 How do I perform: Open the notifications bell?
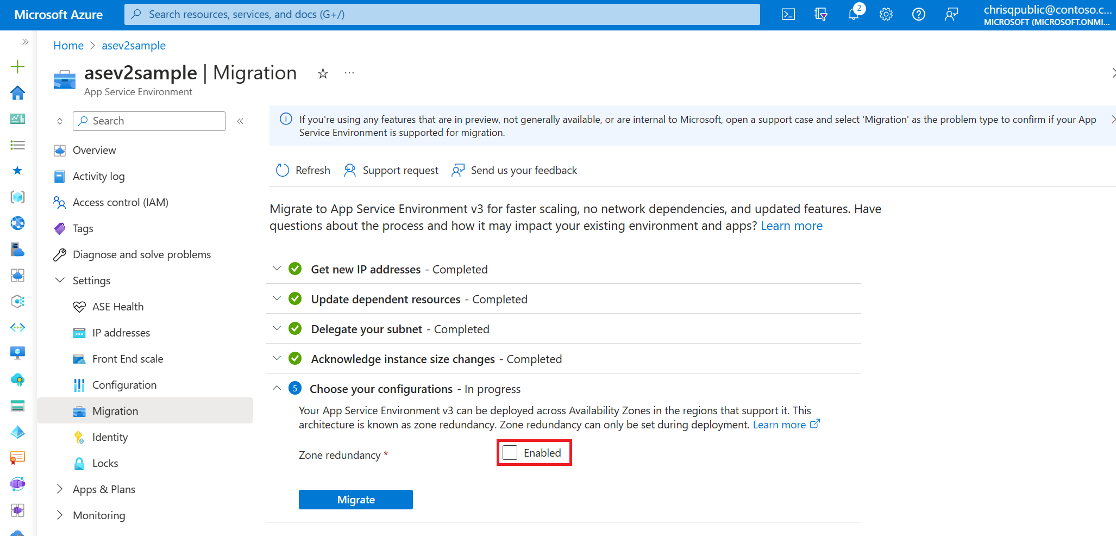[x=853, y=15]
